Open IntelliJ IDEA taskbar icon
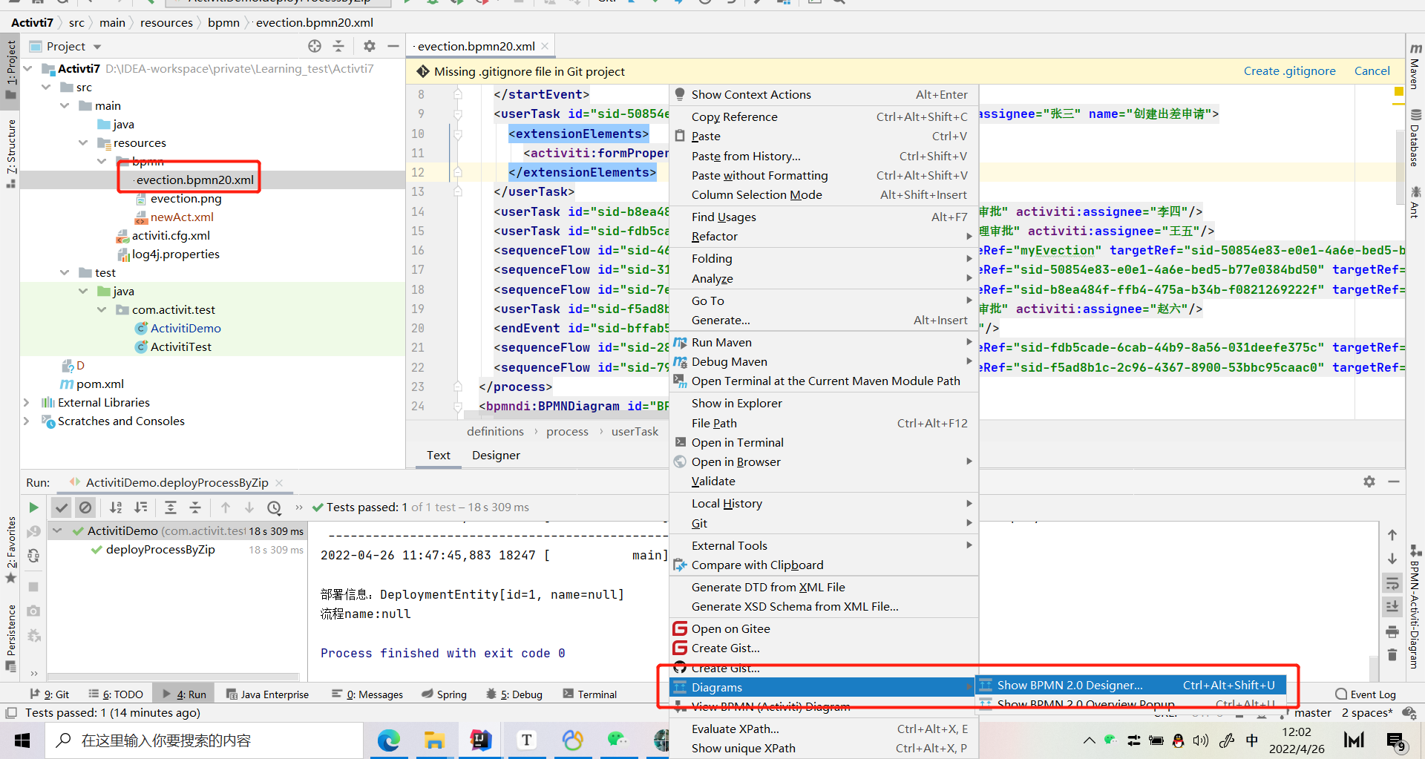Image resolution: width=1425 pixels, height=759 pixels. click(x=481, y=740)
